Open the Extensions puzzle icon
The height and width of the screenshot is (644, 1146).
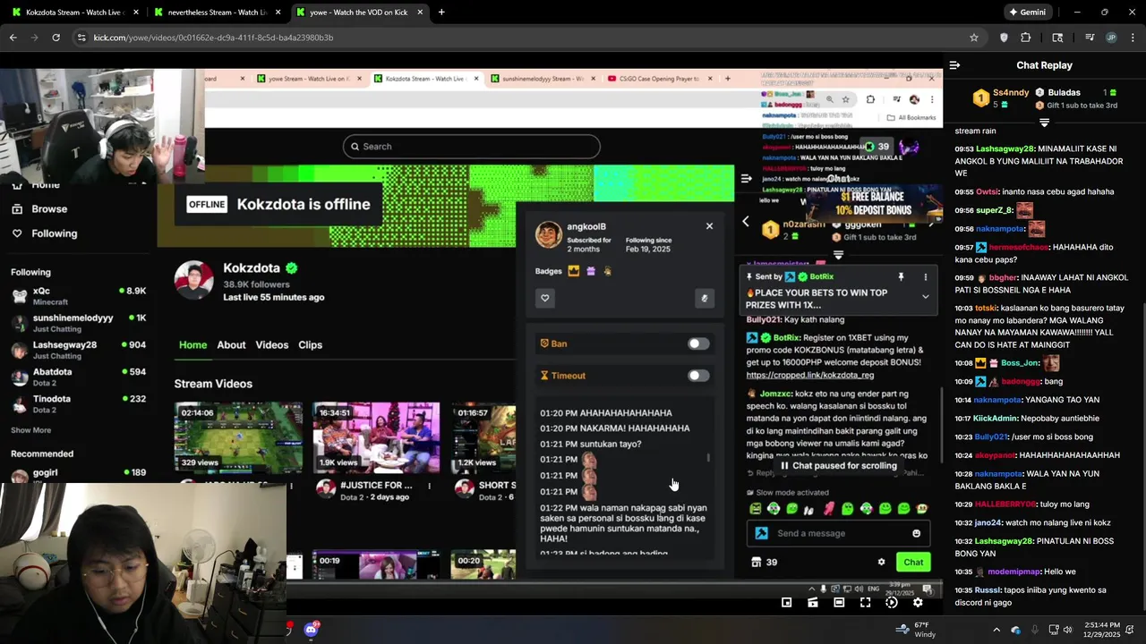pos(1026,38)
